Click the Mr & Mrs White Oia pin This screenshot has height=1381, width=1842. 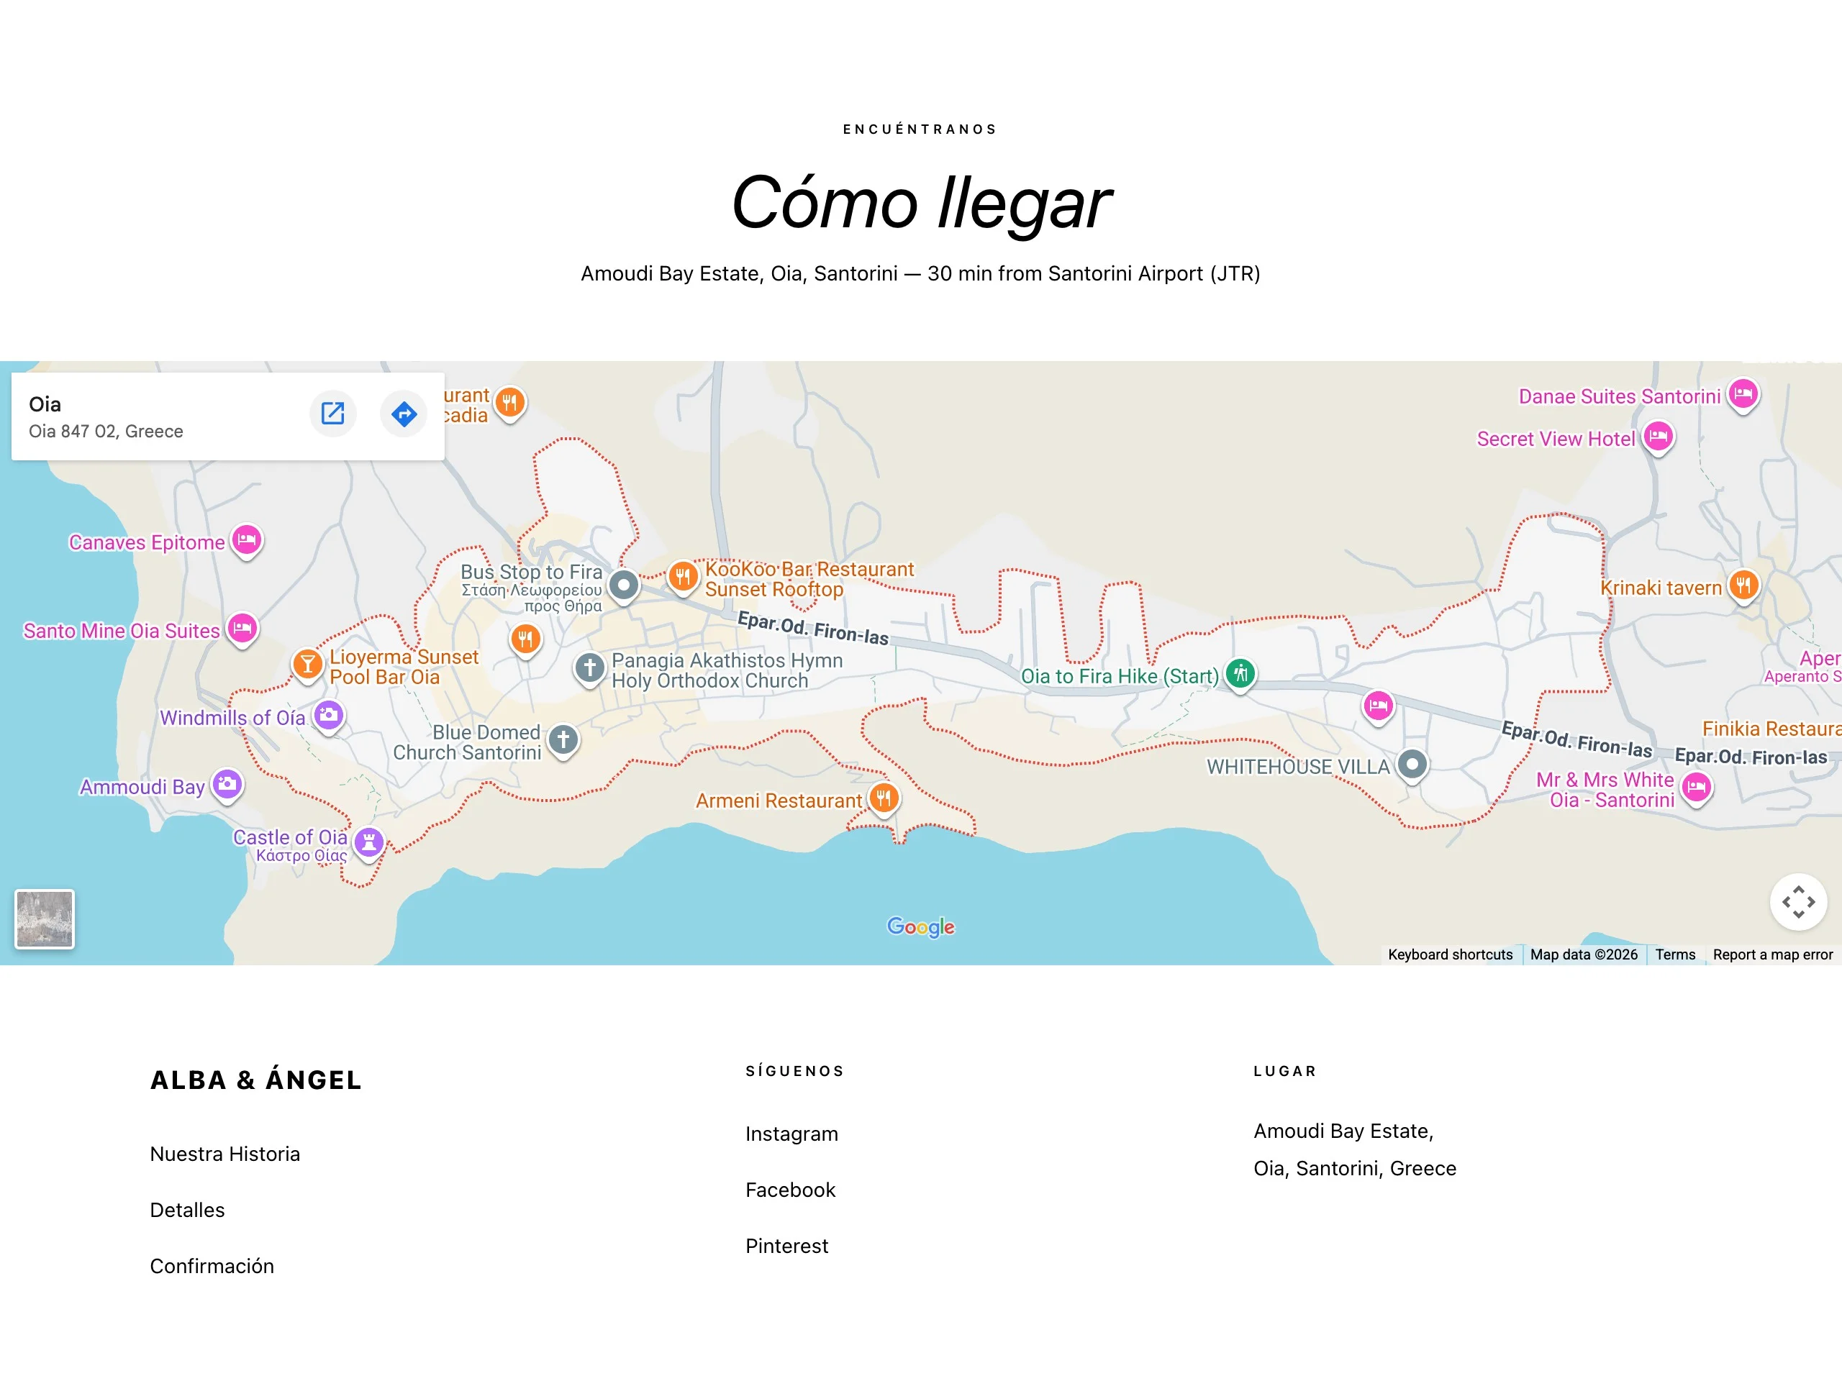click(x=1696, y=788)
